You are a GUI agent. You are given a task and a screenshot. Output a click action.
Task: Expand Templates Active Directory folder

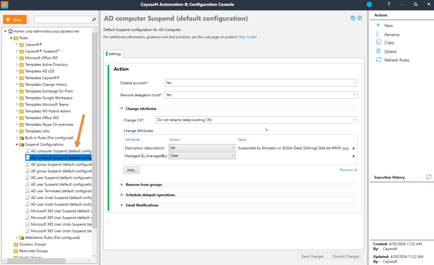17,64
